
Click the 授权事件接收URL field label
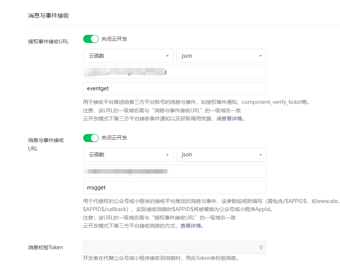coord(48,41)
